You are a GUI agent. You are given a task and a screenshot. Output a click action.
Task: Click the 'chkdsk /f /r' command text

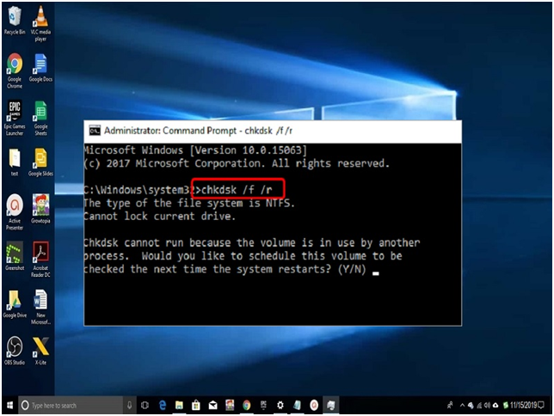(x=237, y=190)
